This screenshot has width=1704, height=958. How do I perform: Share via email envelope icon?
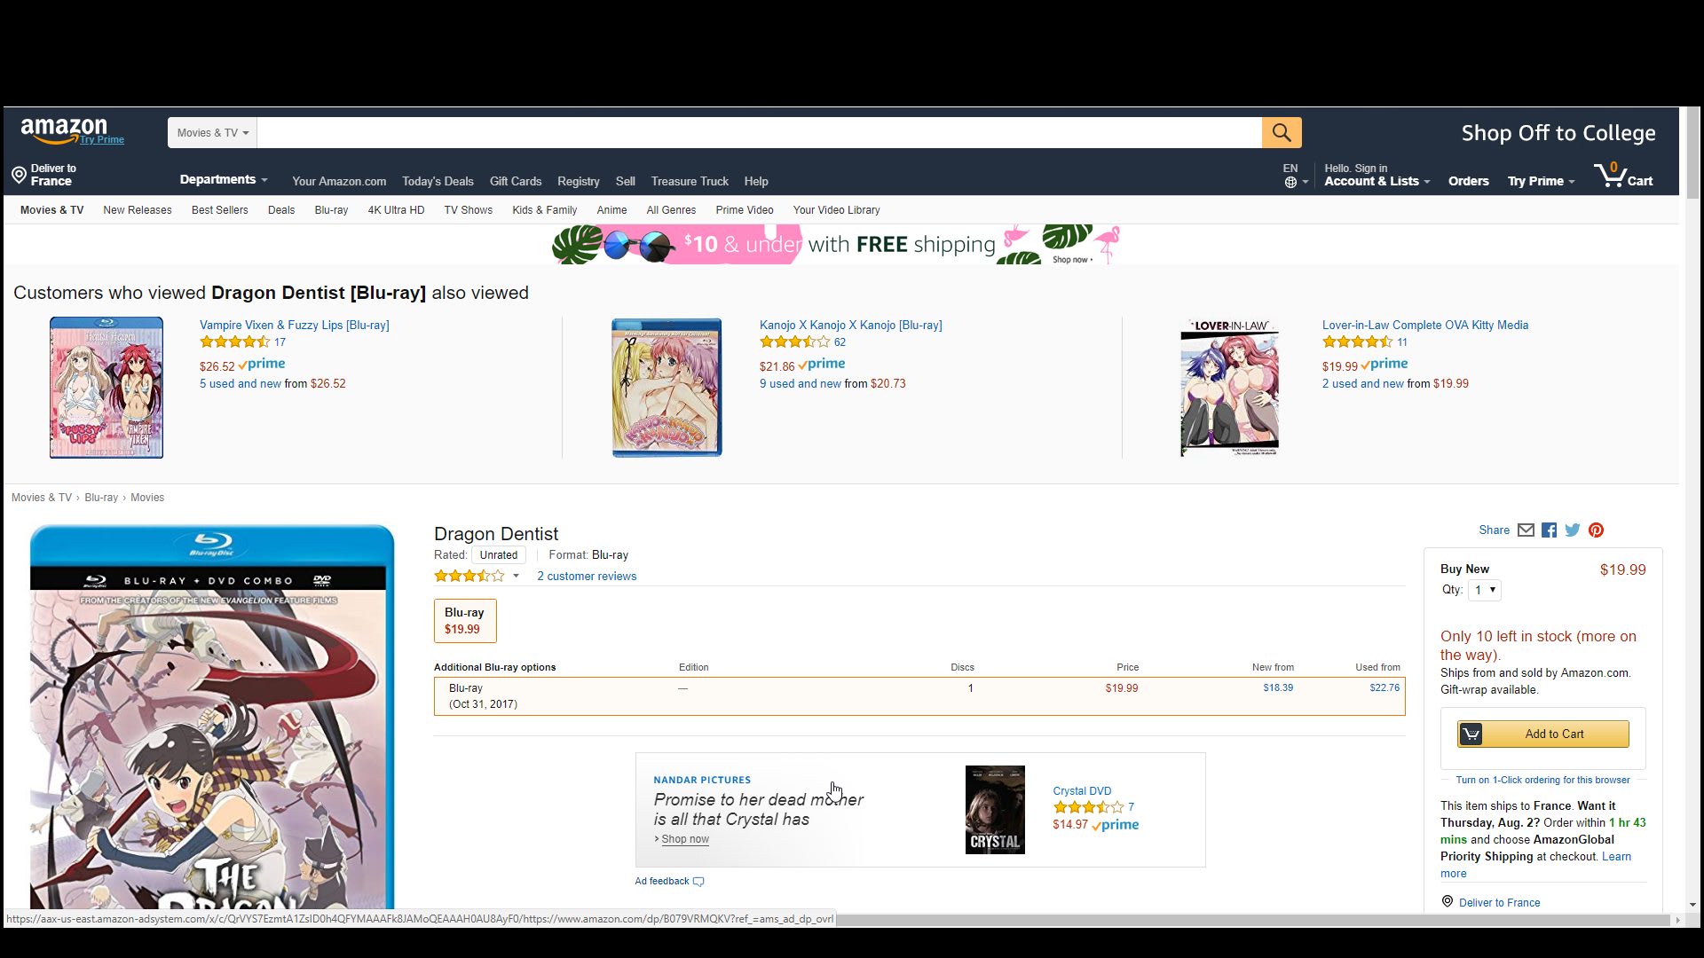pyautogui.click(x=1526, y=530)
